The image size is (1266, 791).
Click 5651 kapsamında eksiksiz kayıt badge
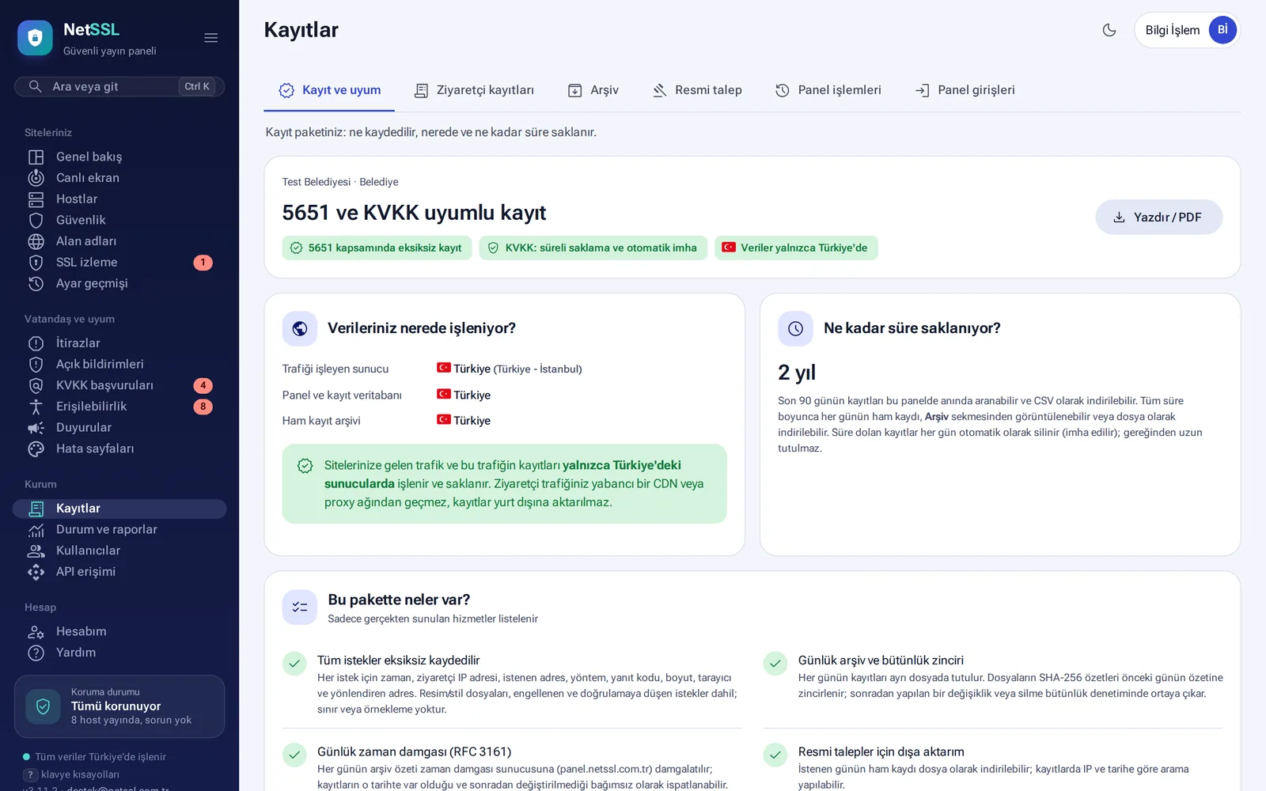tap(377, 248)
